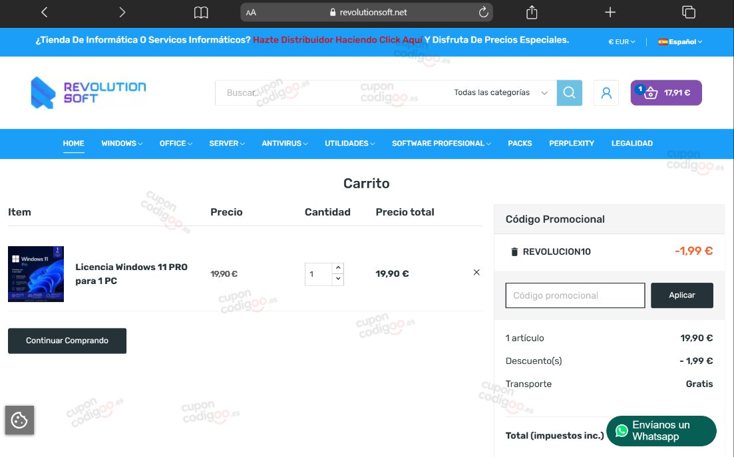Expand the SERVER menu
734x457 pixels.
(x=226, y=144)
